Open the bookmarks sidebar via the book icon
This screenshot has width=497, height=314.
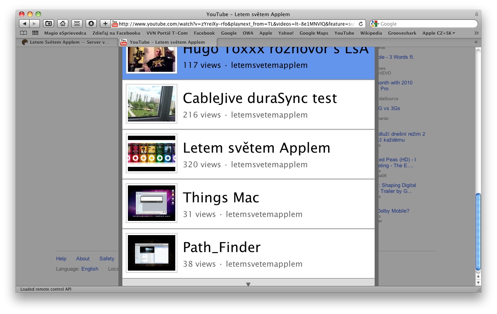23,33
